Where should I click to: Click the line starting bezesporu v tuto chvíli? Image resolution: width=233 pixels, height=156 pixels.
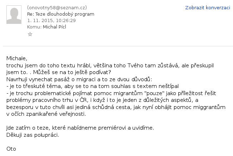116,107
